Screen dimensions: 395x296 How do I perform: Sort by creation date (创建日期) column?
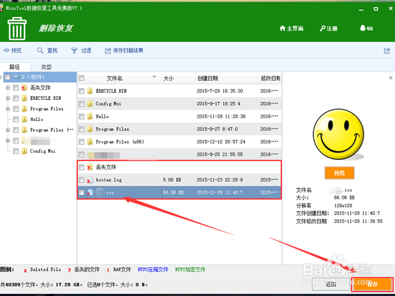coord(207,78)
